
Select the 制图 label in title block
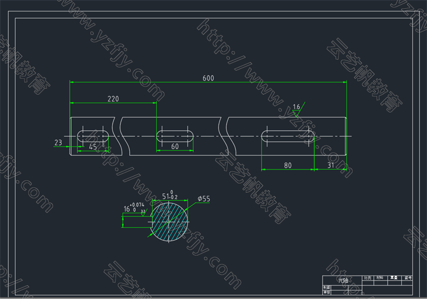pos(327,287)
